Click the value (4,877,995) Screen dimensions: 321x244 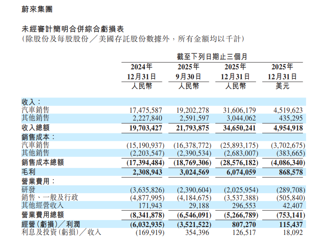coord(147,198)
